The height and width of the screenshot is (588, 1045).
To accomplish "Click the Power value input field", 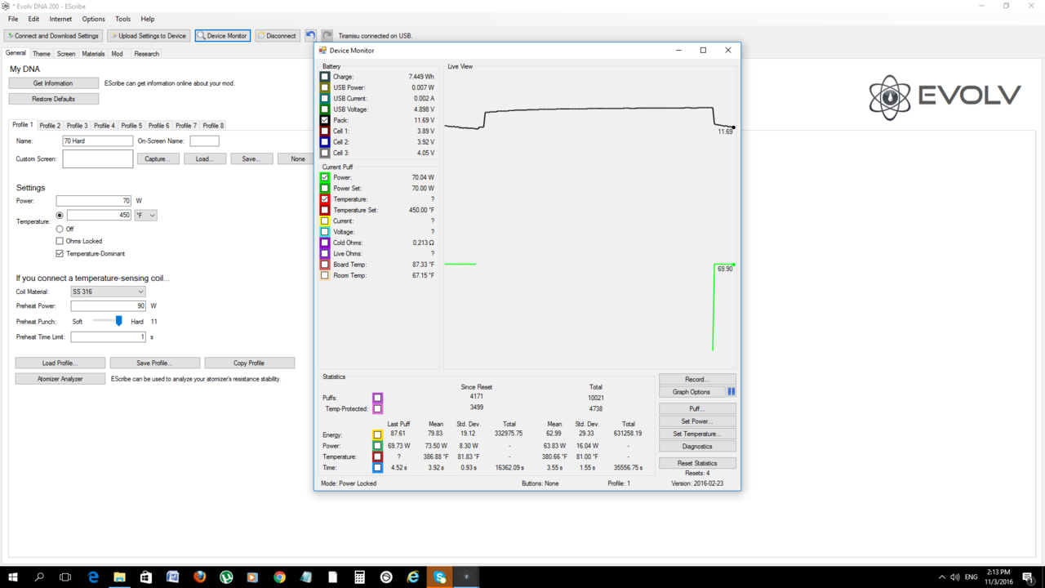I will (93, 200).
